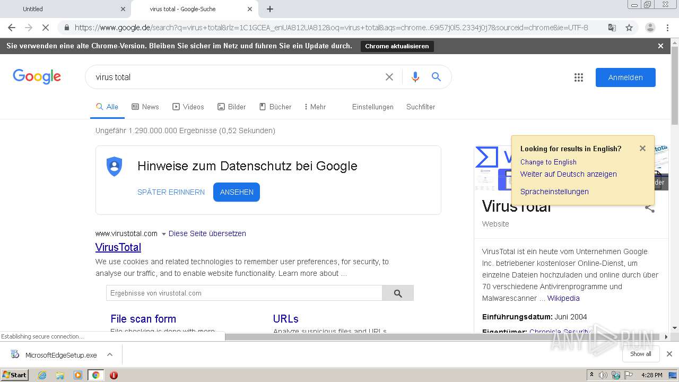This screenshot has width=679, height=382.
Task: Stop loading the page
Action: (46, 28)
